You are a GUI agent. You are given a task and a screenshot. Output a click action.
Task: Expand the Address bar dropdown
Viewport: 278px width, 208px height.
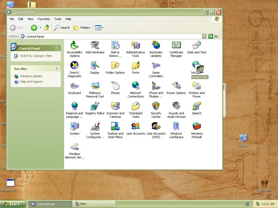click(x=204, y=36)
